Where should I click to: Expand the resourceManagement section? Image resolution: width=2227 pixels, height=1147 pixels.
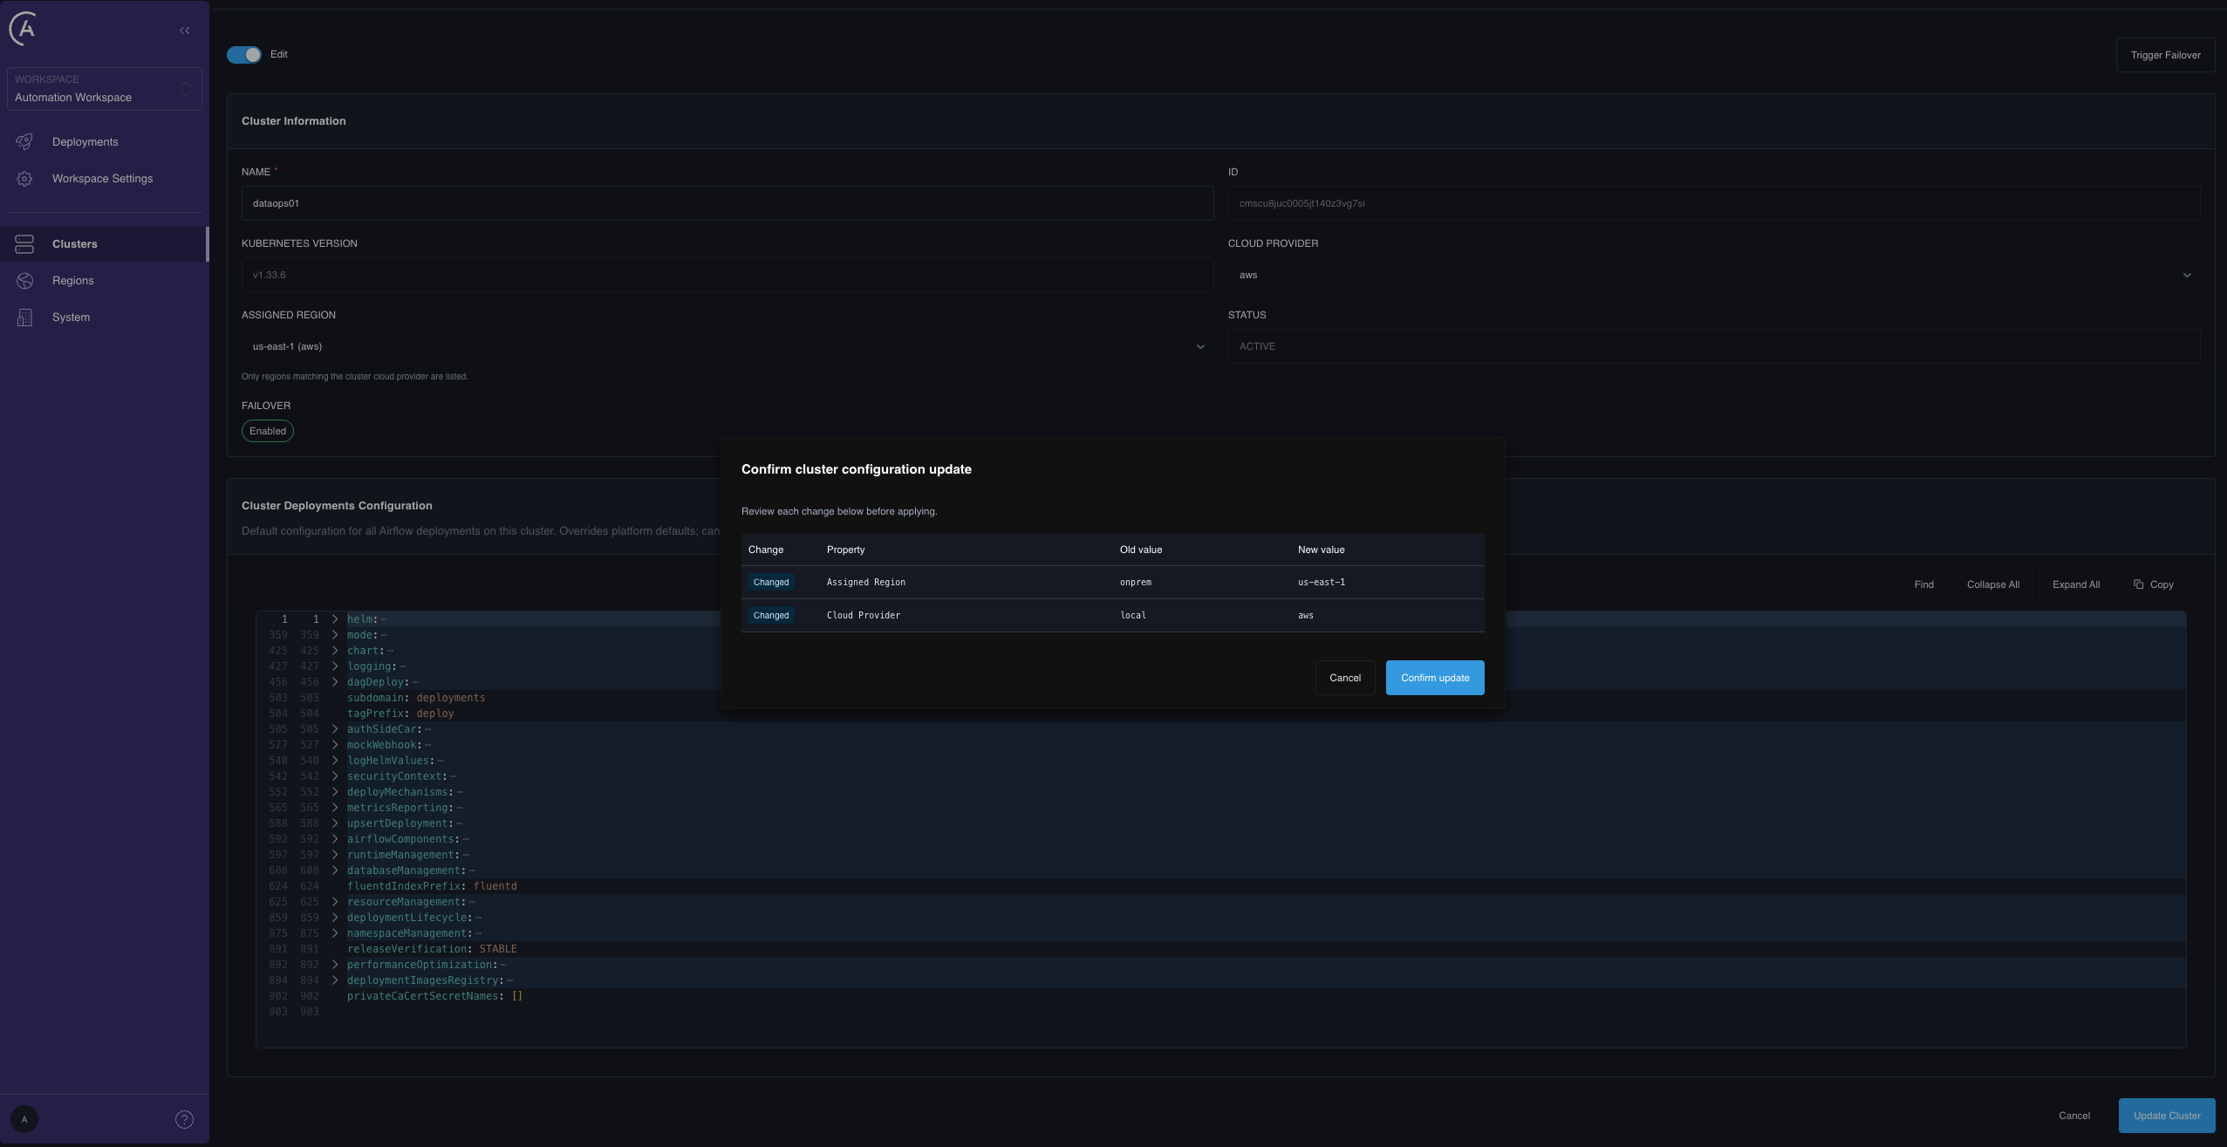[x=335, y=902]
